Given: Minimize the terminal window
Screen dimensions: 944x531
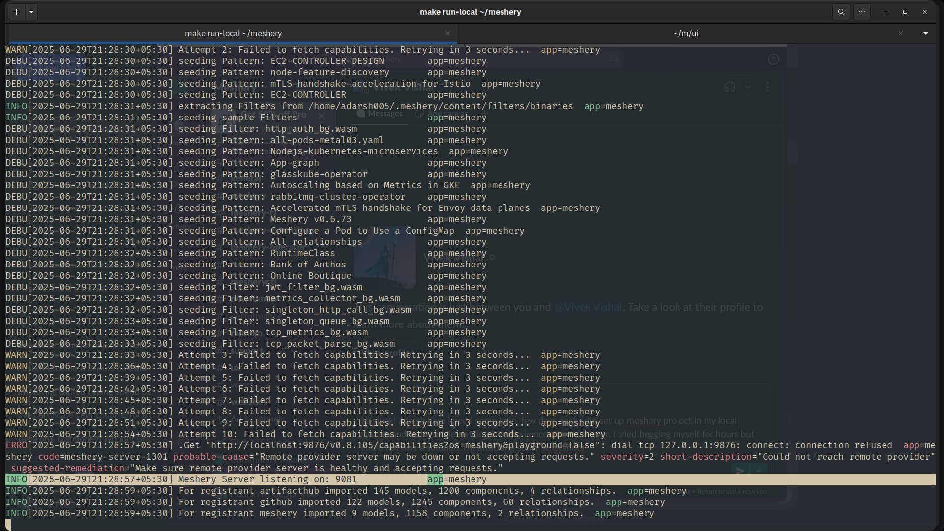Looking at the screenshot, I should pos(885,12).
